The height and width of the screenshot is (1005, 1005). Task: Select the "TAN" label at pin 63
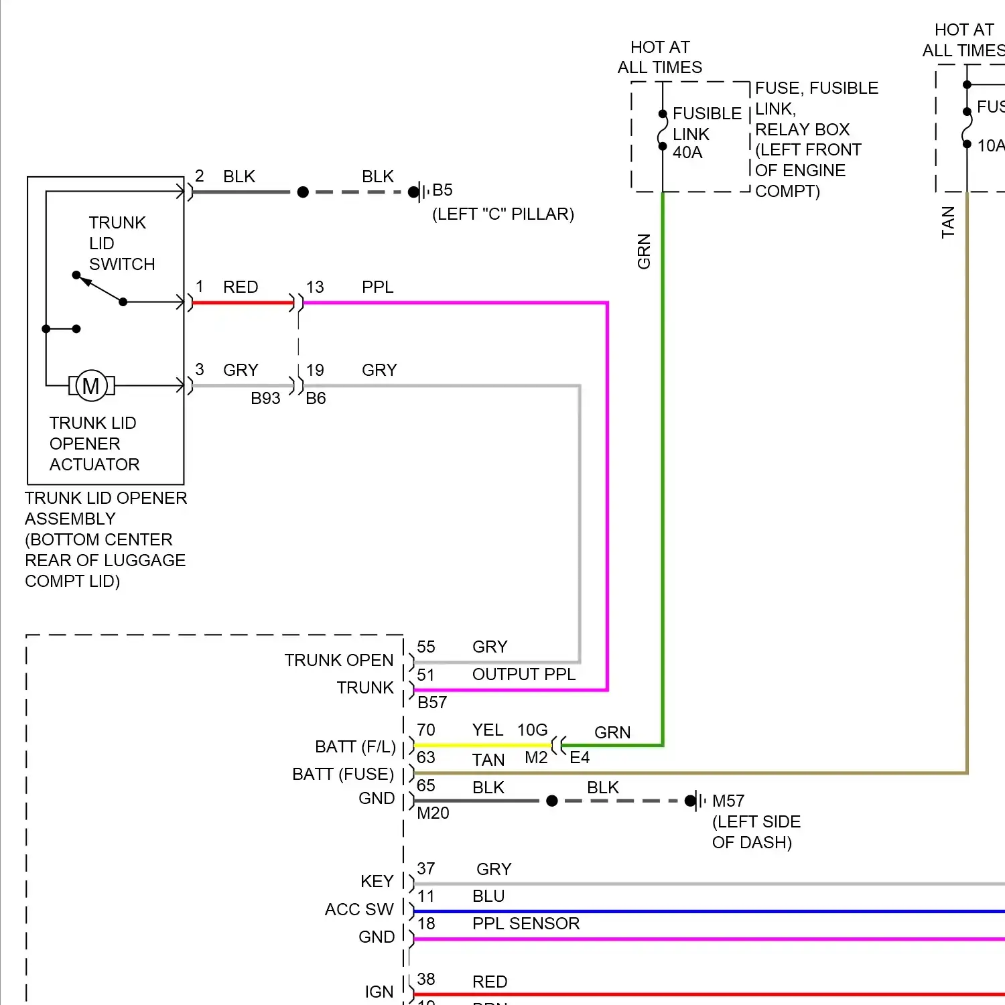coord(488,760)
